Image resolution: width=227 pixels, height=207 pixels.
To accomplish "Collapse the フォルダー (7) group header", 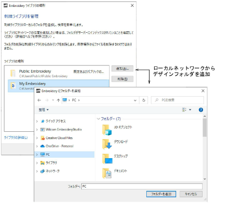I will click(109, 119).
